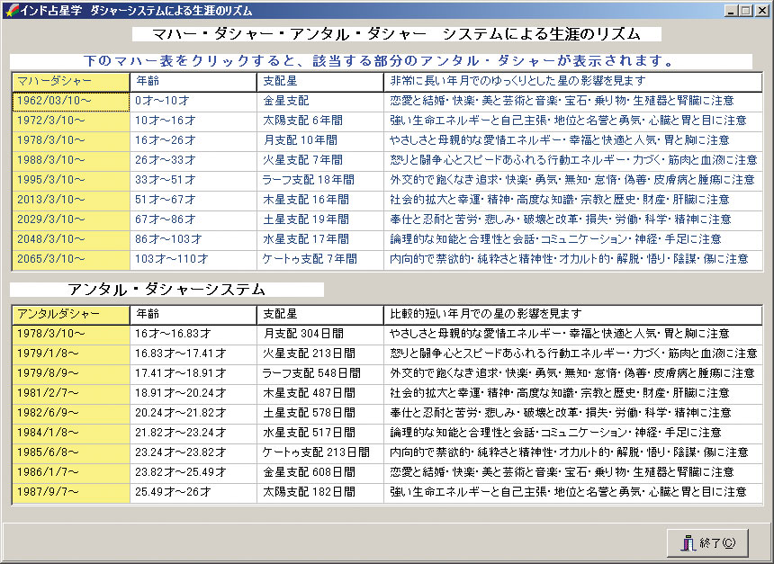
Task: Click the 年齢 header in the Antar table
Action: tap(193, 315)
